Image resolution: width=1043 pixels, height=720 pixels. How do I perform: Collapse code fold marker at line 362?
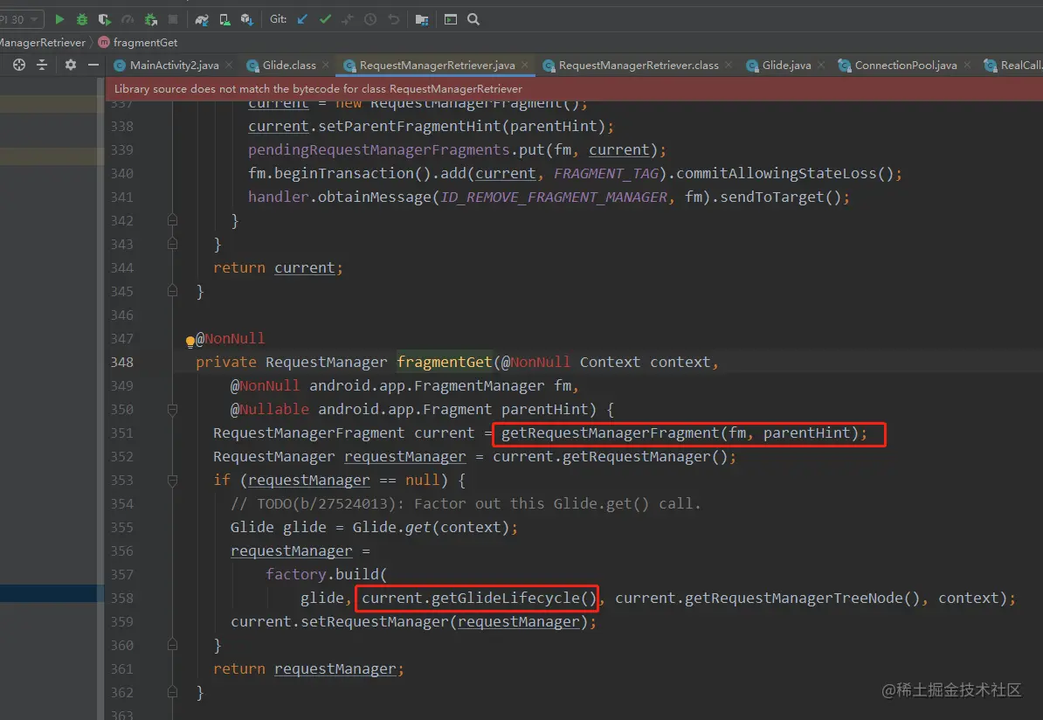pyautogui.click(x=172, y=692)
